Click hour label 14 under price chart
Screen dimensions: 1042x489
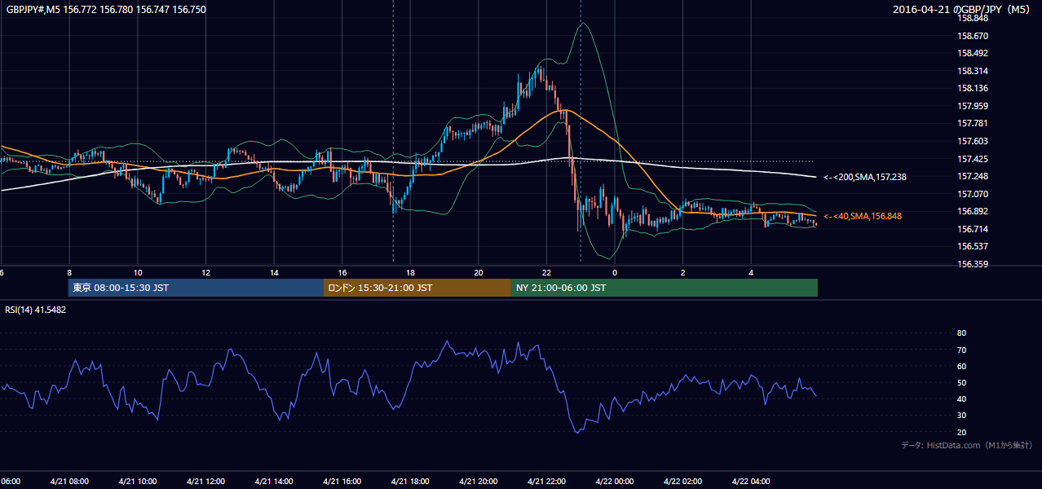click(x=274, y=272)
